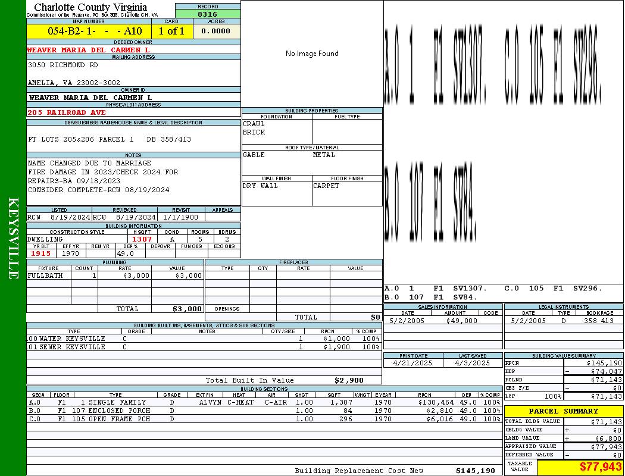The image size is (625, 476).
Task: Select the FULLBATH plumbing fixture
Action: [45, 275]
